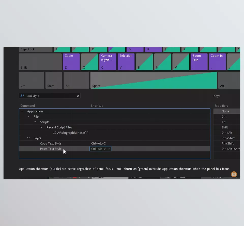Collapse the Application tree node
The image size is (244, 226).
[x=22, y=111]
